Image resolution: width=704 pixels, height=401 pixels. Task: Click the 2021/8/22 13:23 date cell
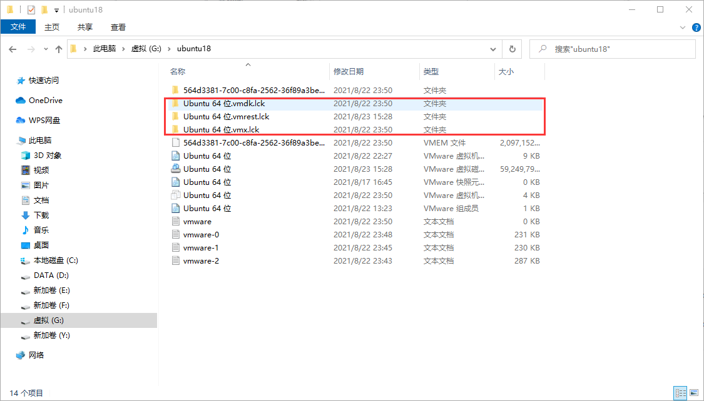click(363, 209)
